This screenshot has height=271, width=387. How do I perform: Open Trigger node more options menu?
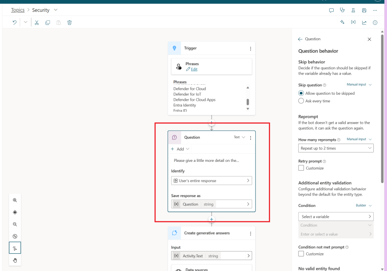pyautogui.click(x=250, y=49)
